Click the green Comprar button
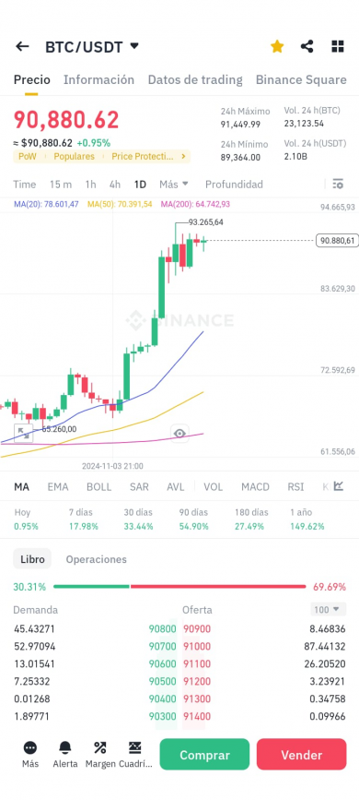This screenshot has width=359, height=800. pyautogui.click(x=204, y=754)
